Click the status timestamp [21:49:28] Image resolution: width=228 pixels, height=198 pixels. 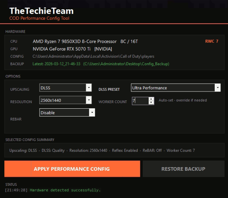(x=16, y=190)
